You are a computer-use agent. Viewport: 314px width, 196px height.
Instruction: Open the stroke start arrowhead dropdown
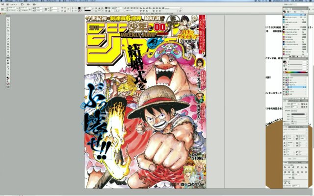click(x=299, y=117)
